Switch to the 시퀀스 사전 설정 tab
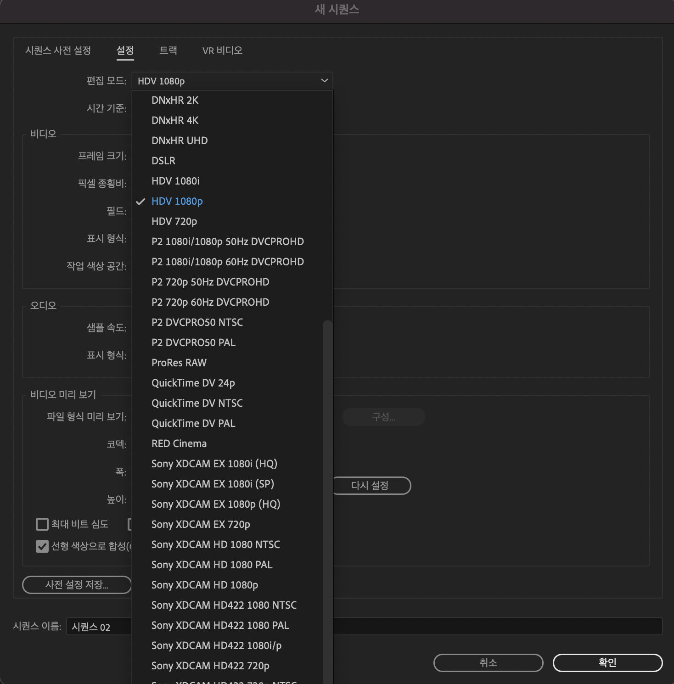Screen dimensions: 674x684 click(58, 50)
